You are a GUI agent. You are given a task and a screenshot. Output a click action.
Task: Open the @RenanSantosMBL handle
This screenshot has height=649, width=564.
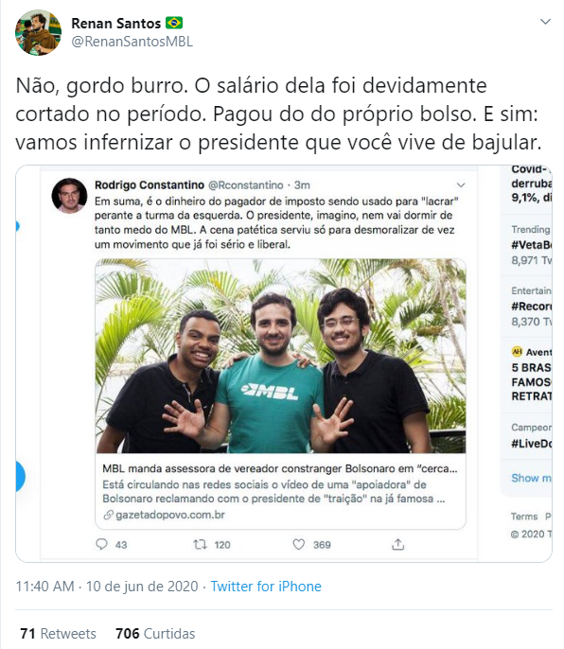[x=132, y=42]
